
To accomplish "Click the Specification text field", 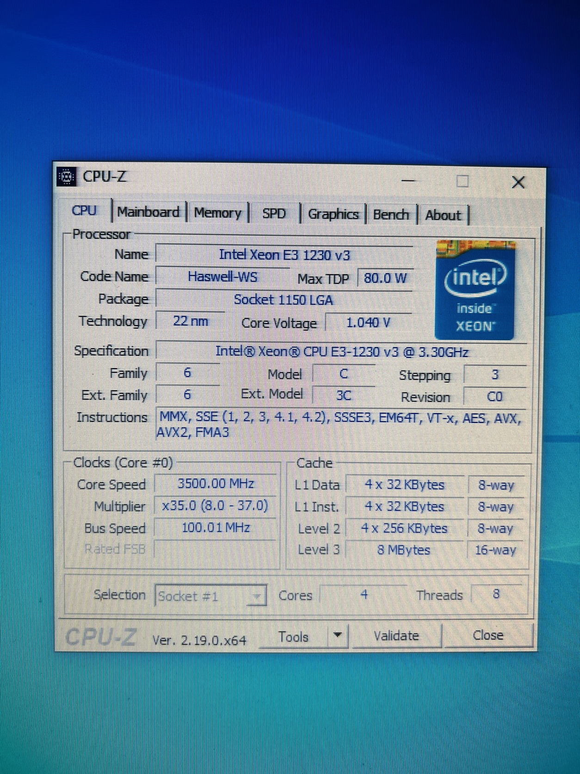I will pos(341,352).
